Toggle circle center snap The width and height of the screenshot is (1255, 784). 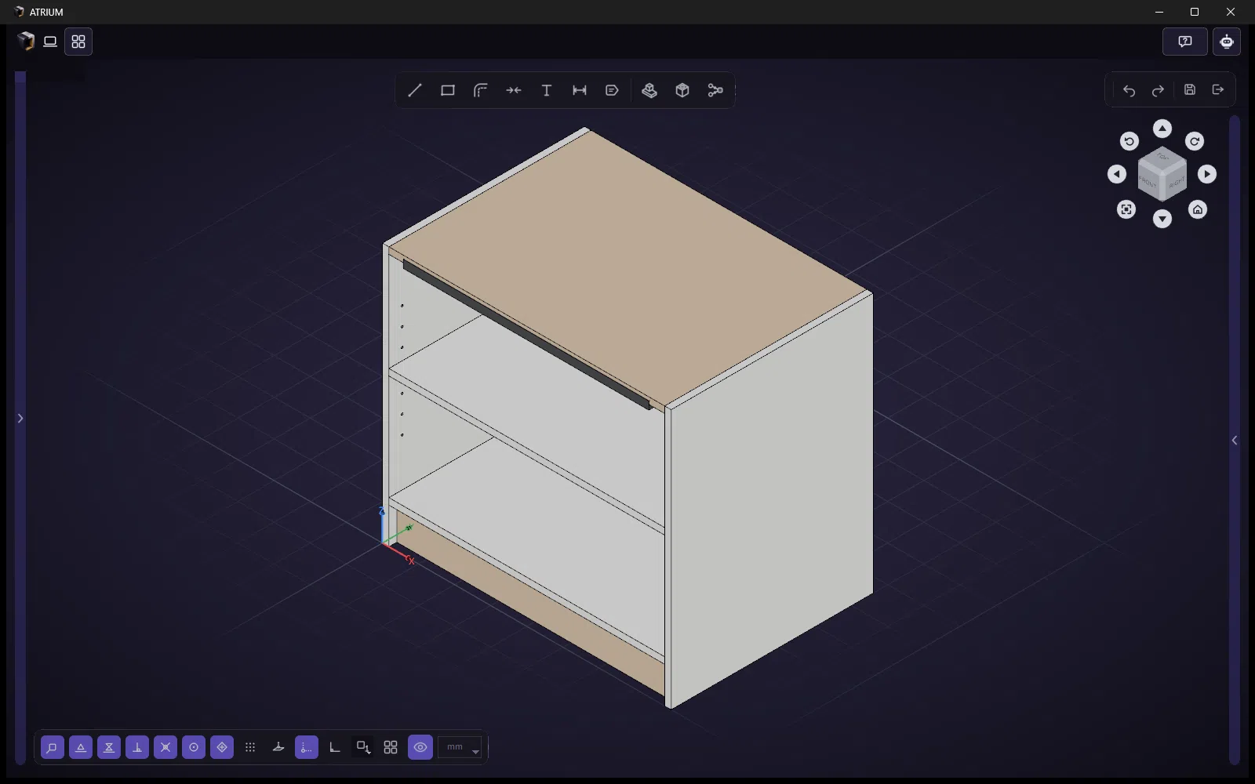(194, 747)
